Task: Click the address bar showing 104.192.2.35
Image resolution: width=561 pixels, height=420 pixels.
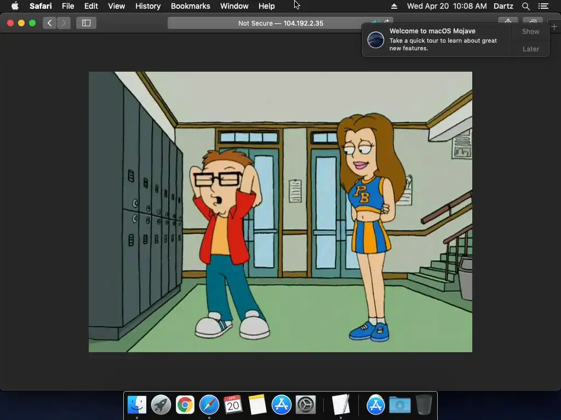Action: [280, 23]
